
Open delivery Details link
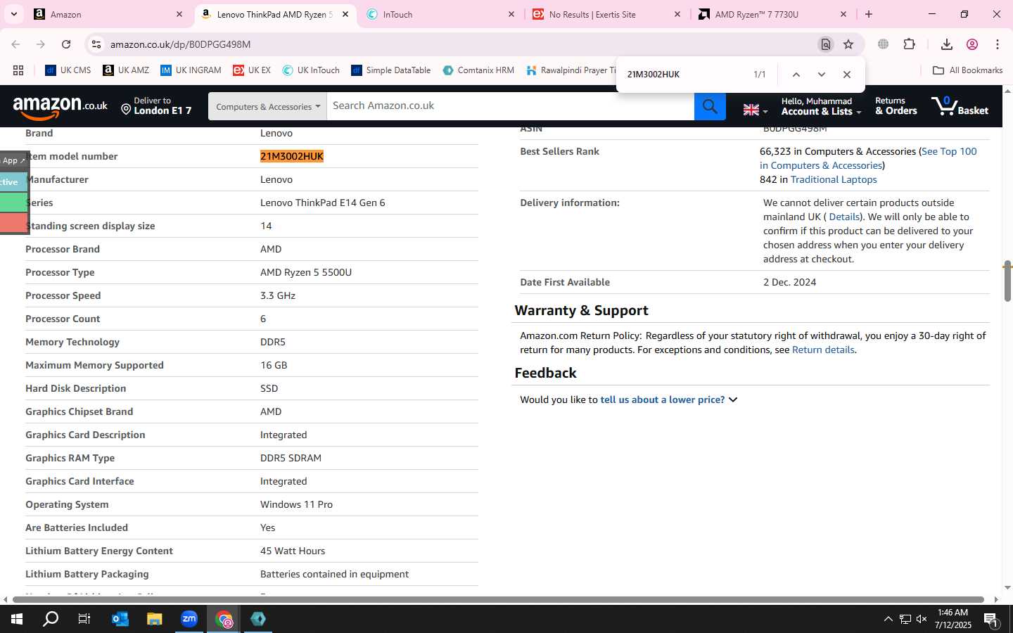[844, 217]
